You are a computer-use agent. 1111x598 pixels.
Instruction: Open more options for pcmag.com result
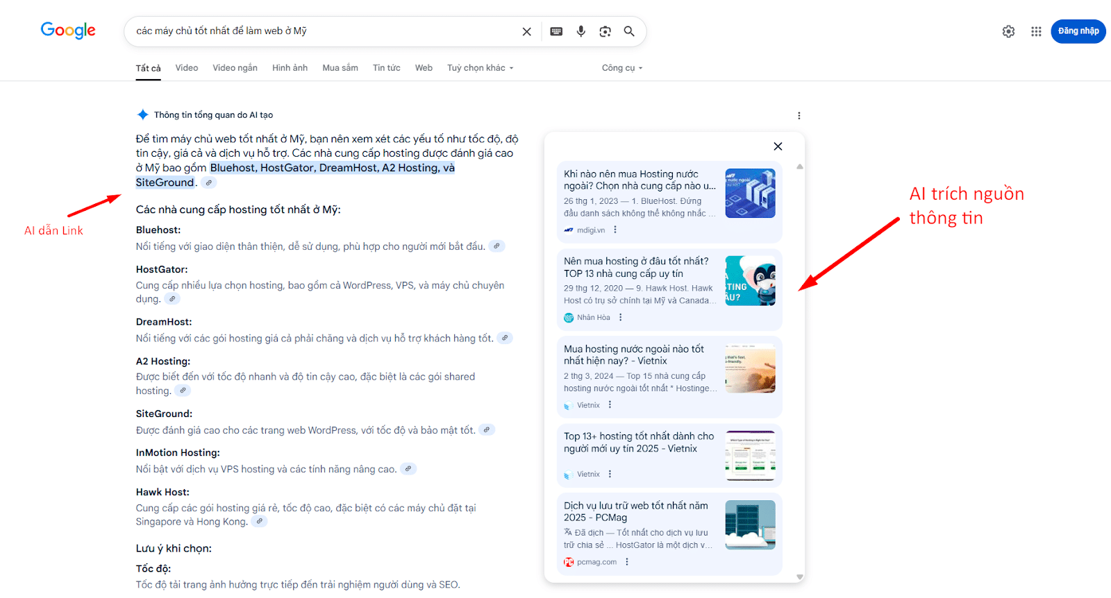(x=627, y=562)
